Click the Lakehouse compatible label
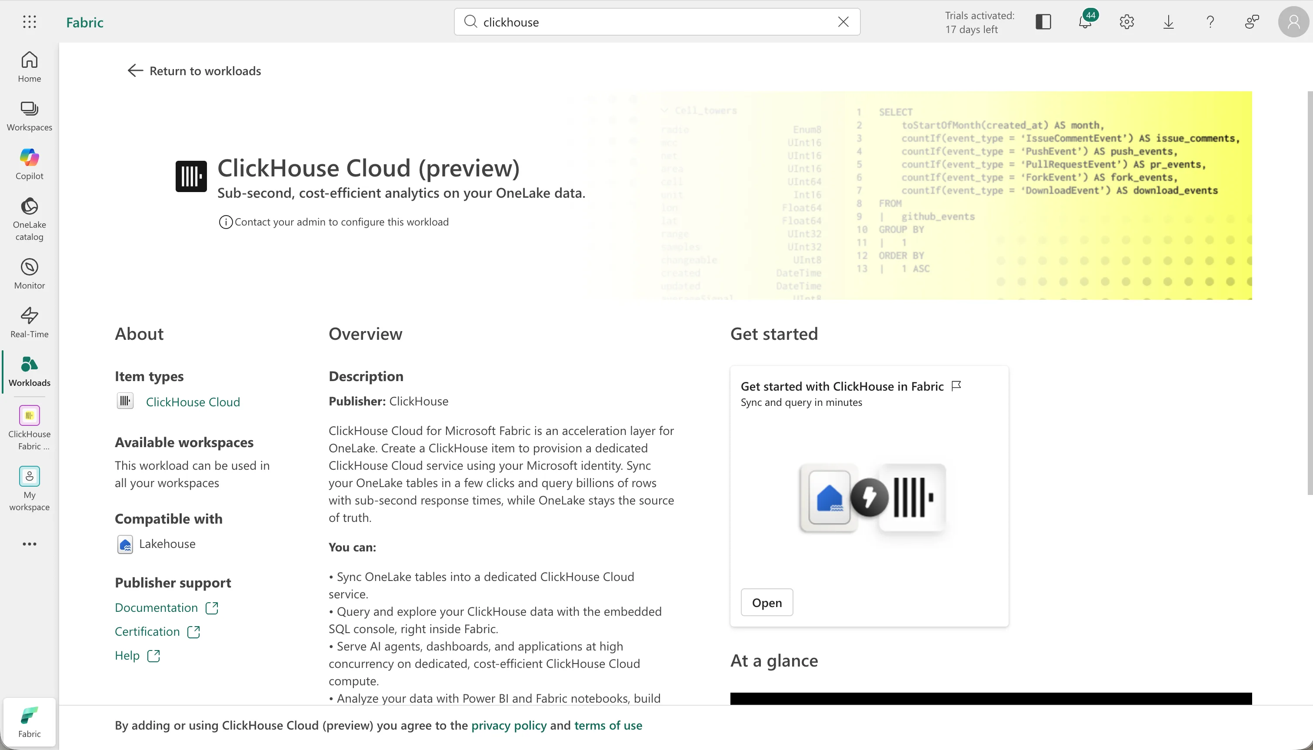 pos(167,544)
